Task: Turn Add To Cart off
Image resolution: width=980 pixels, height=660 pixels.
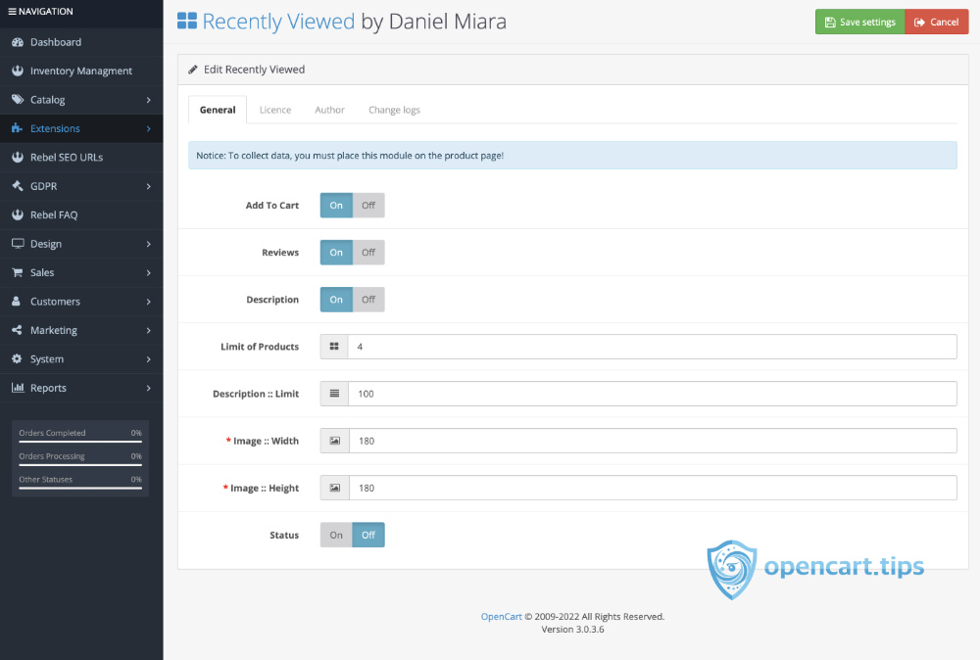Action: [368, 205]
